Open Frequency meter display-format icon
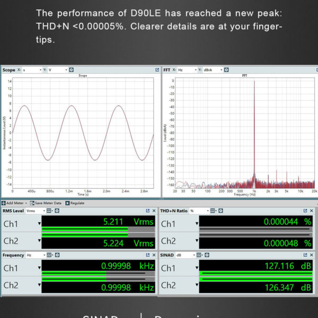The height and width of the screenshot is (318, 318). click(x=49, y=255)
